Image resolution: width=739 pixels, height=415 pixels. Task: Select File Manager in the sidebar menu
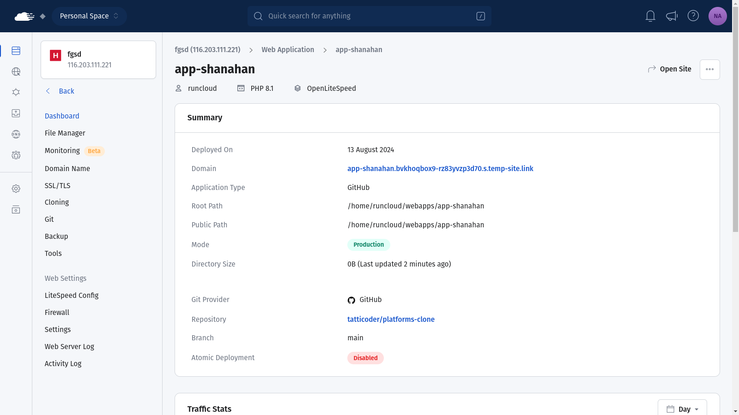(x=65, y=133)
